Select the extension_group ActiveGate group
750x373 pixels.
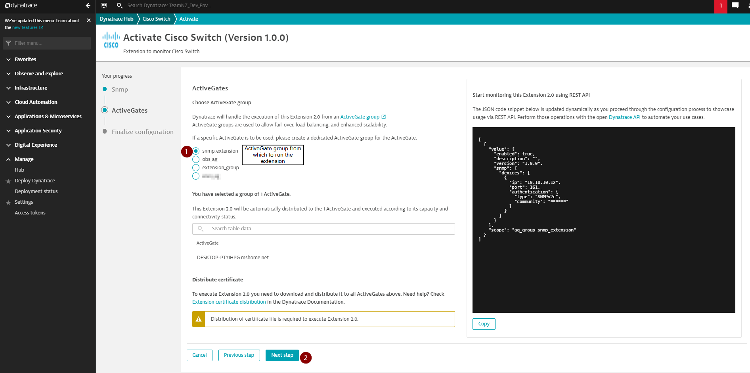[x=196, y=168]
